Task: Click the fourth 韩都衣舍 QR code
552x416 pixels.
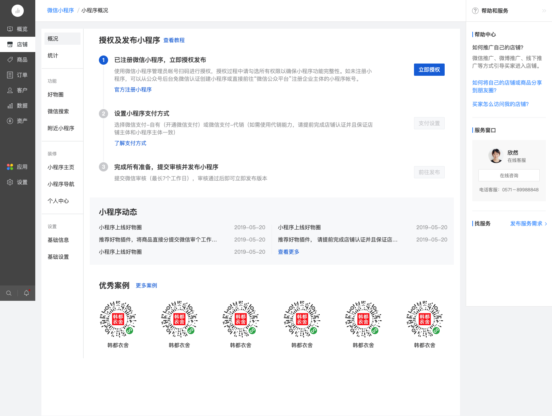Action: 302,319
